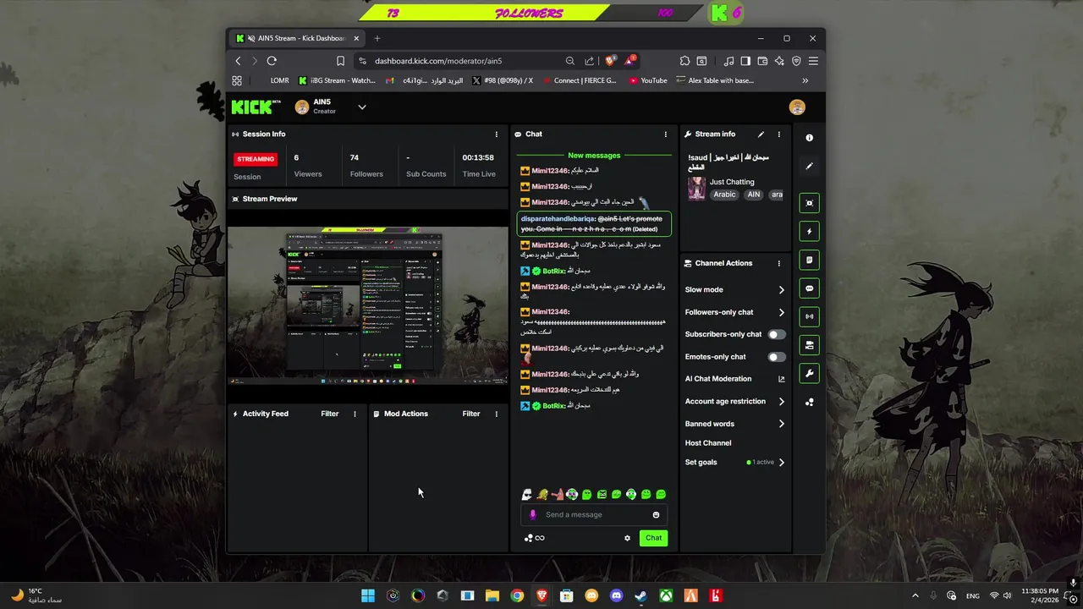Image resolution: width=1083 pixels, height=609 pixels.
Task: Click the Just Chatting category link
Action: click(x=732, y=182)
